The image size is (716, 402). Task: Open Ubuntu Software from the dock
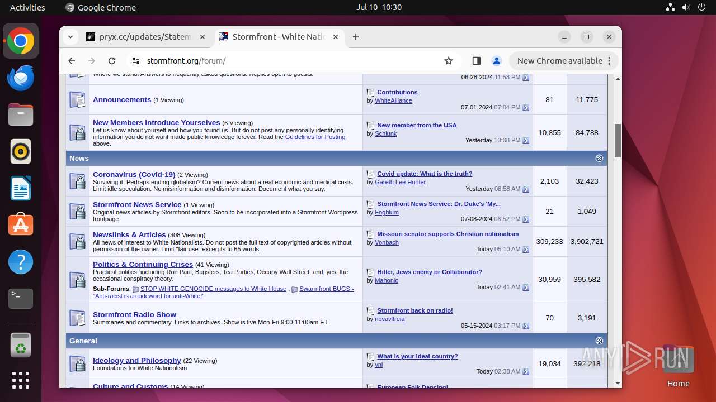pos(21,225)
